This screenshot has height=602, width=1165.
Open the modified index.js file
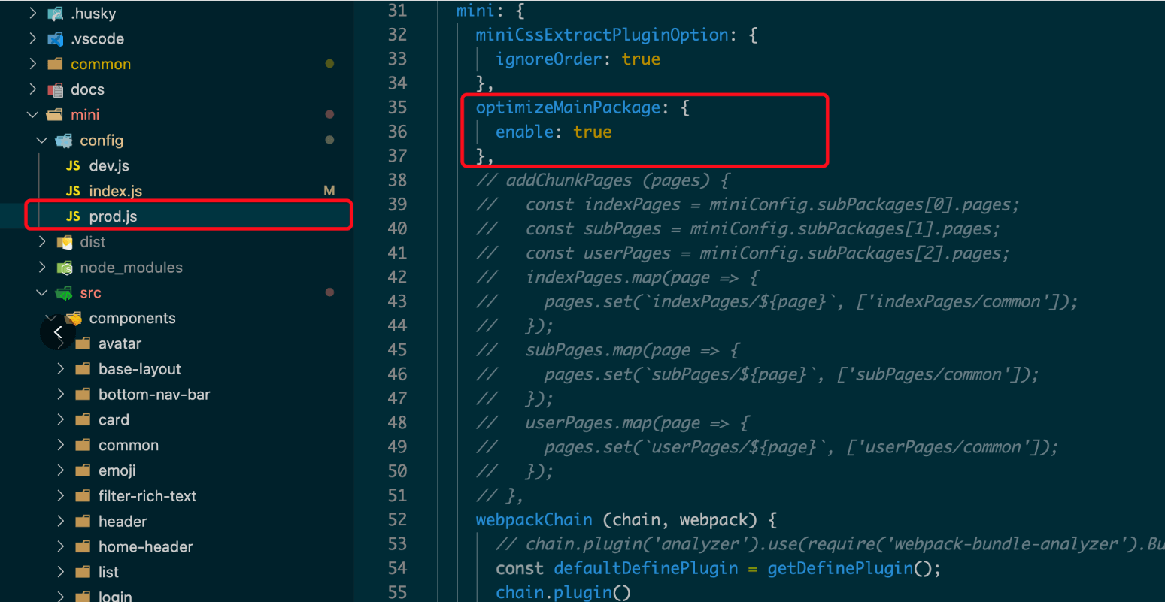point(115,191)
